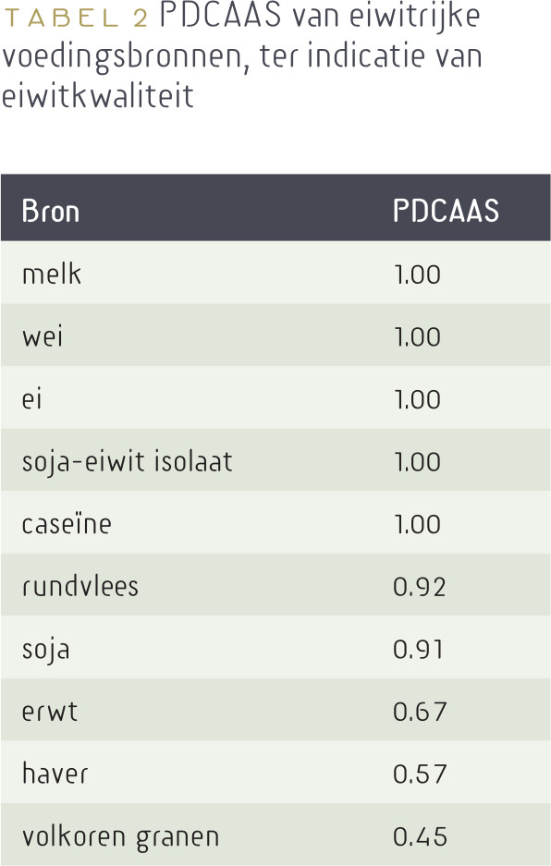Click the soja row label
The height and width of the screenshot is (866, 551).
[x=46, y=650]
